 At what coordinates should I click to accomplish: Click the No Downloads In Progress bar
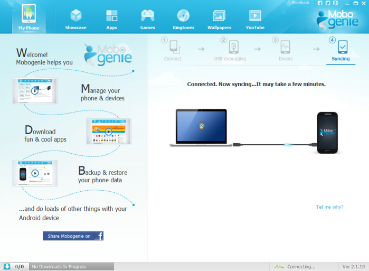[x=72, y=267]
